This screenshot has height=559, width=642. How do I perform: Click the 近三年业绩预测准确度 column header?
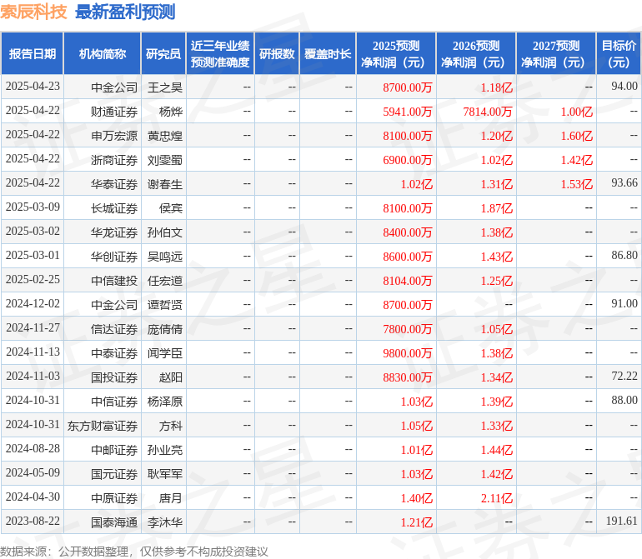coord(220,53)
